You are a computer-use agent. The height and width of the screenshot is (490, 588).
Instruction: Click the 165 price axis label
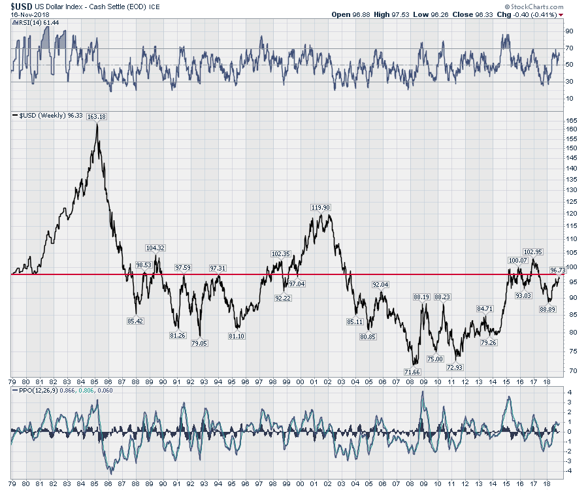(x=572, y=120)
